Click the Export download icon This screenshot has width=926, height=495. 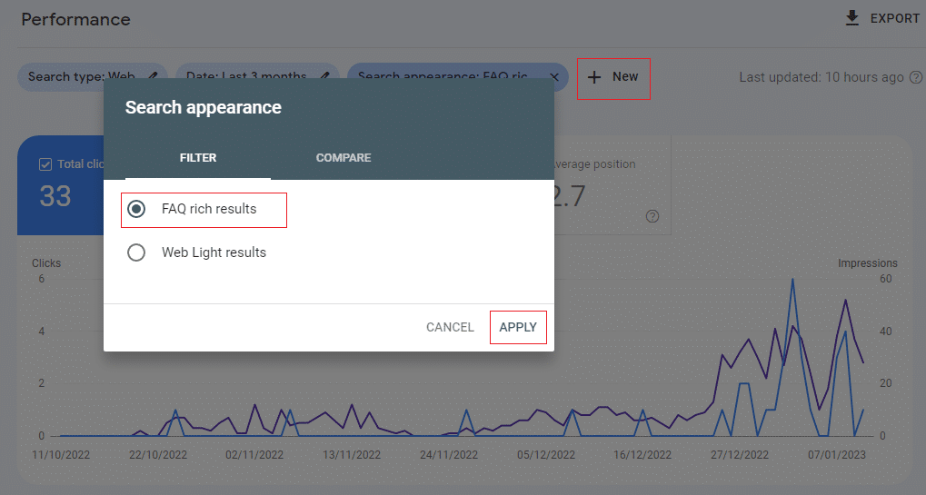pos(851,18)
